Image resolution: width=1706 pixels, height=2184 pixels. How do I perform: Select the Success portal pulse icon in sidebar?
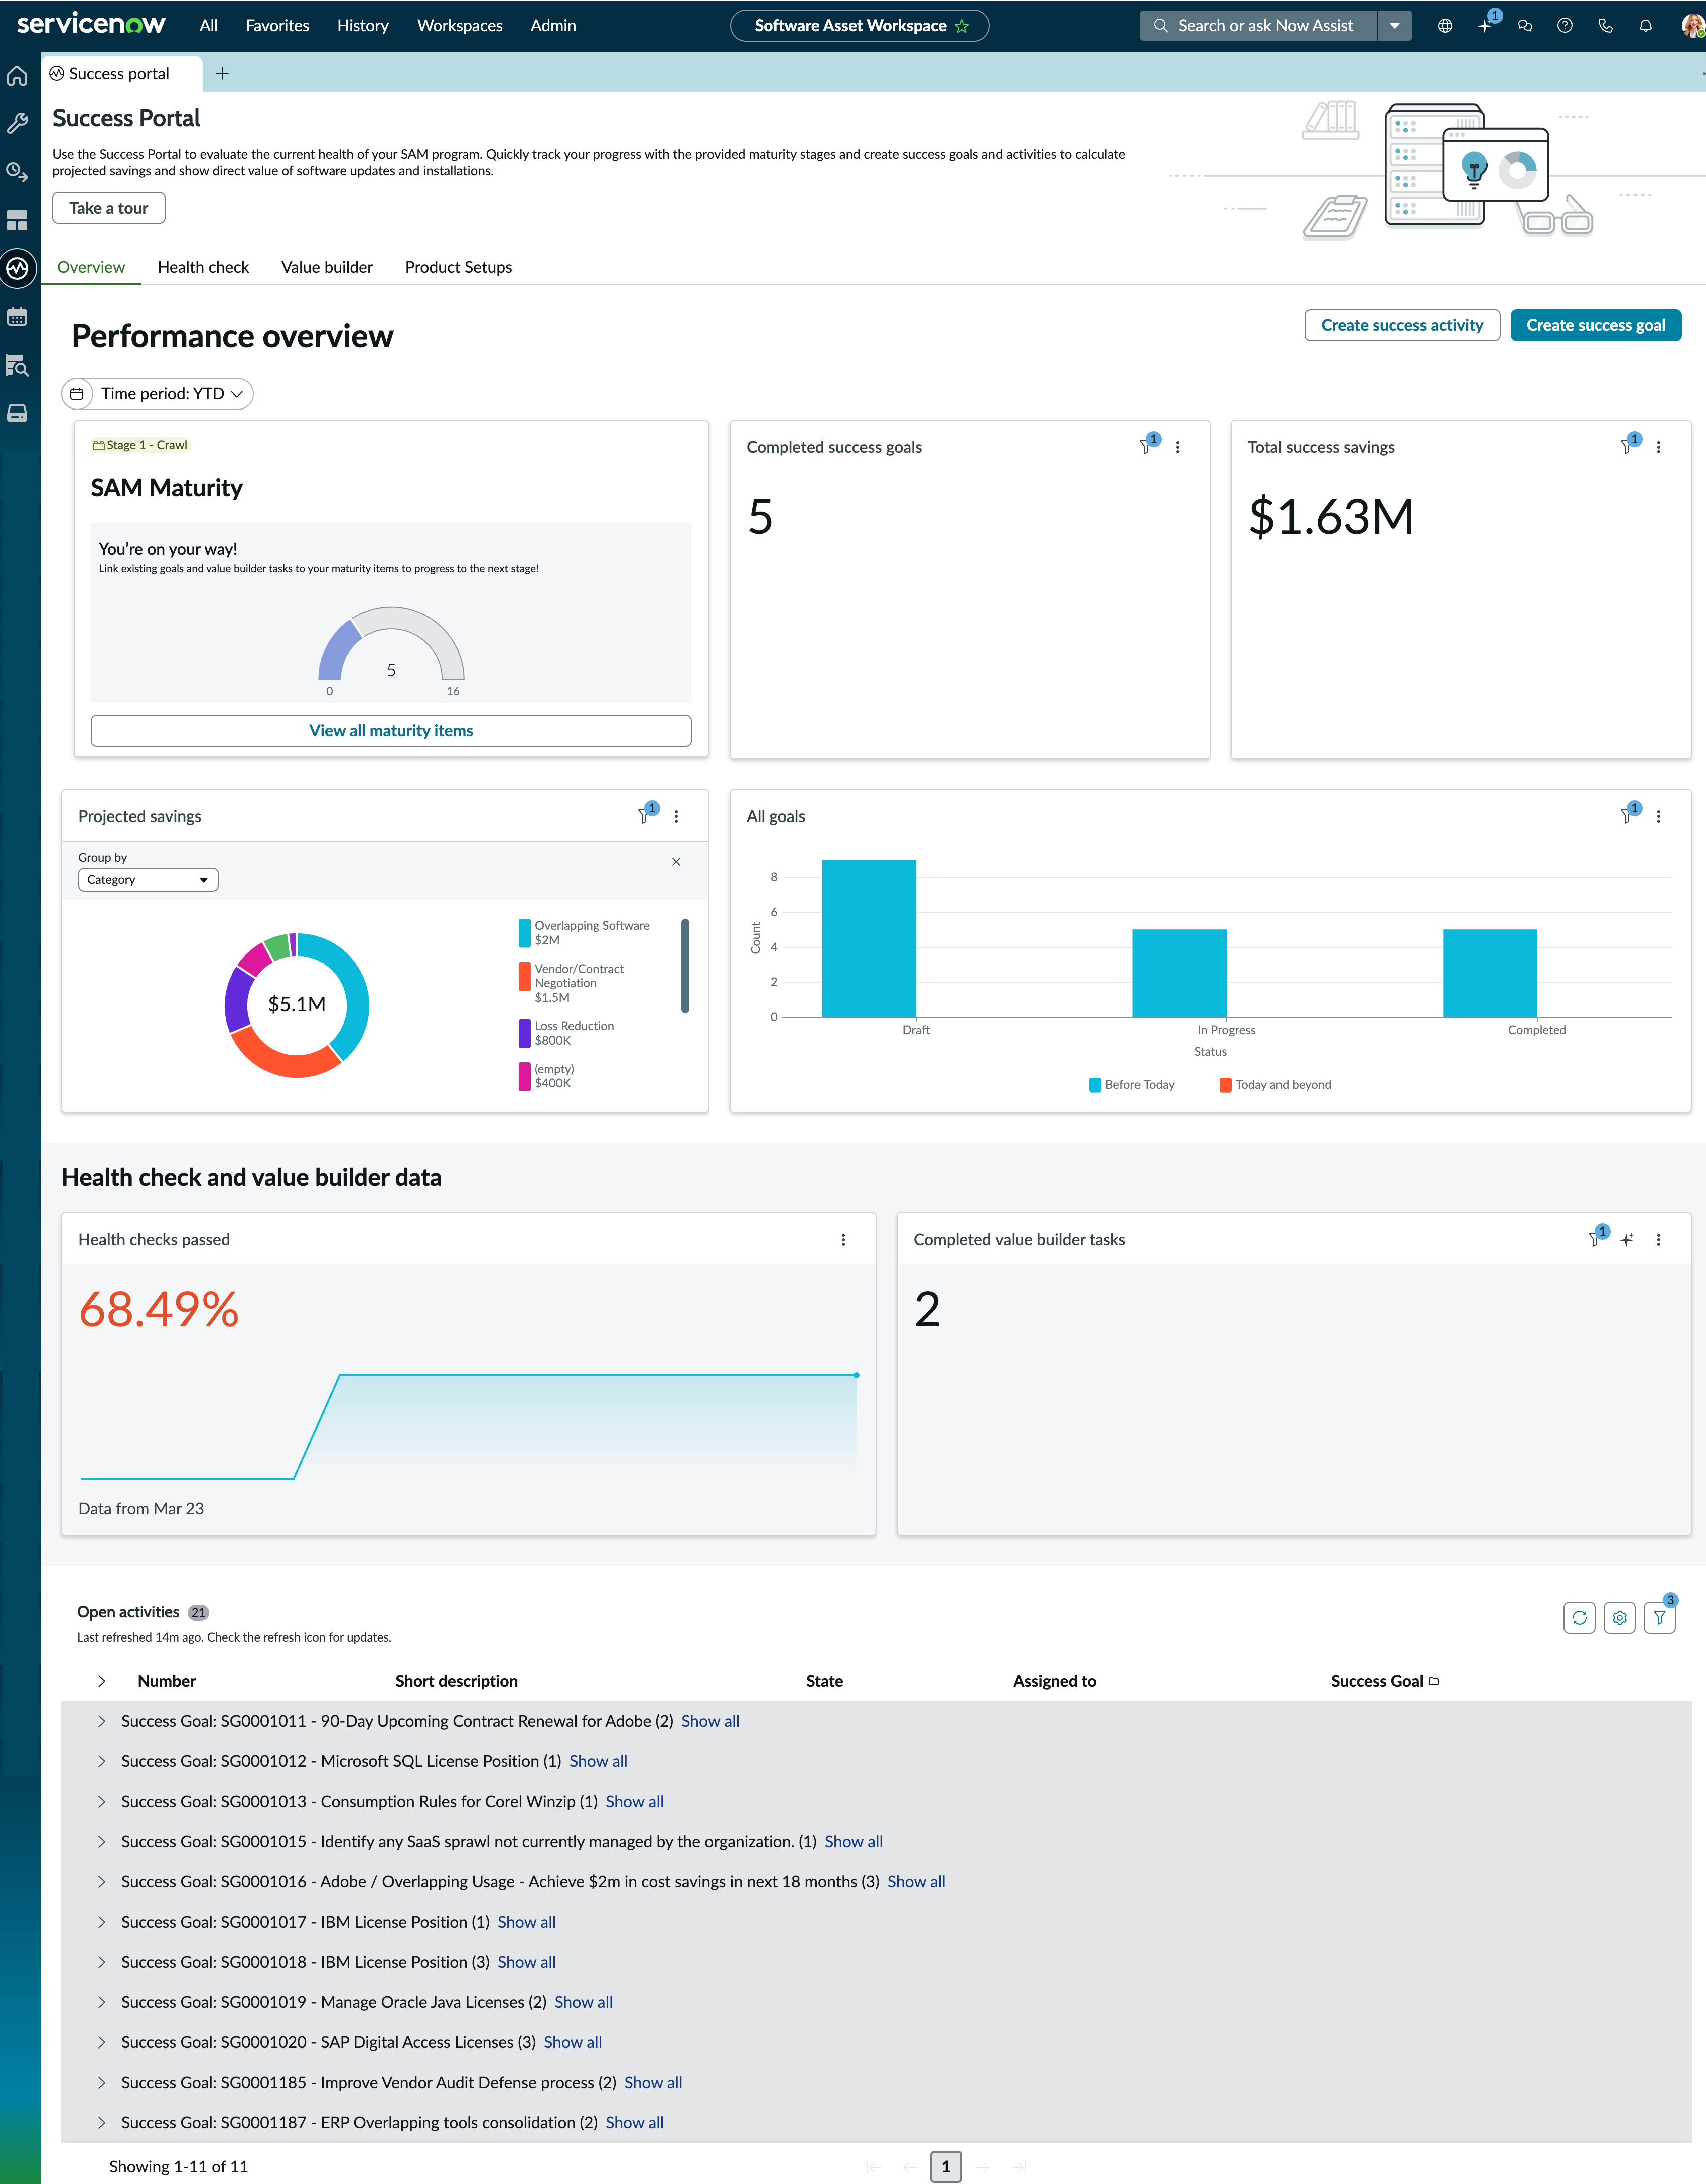pyautogui.click(x=17, y=268)
